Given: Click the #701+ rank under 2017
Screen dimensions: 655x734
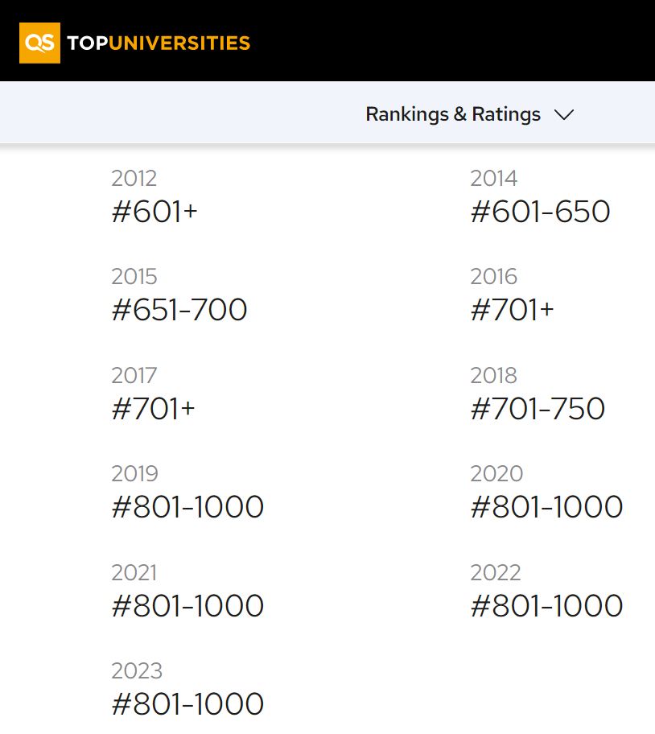Looking at the screenshot, I should [154, 409].
